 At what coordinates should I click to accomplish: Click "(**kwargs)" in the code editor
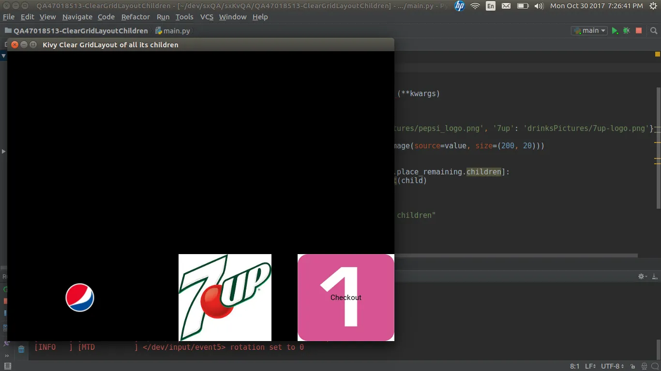pyautogui.click(x=419, y=94)
